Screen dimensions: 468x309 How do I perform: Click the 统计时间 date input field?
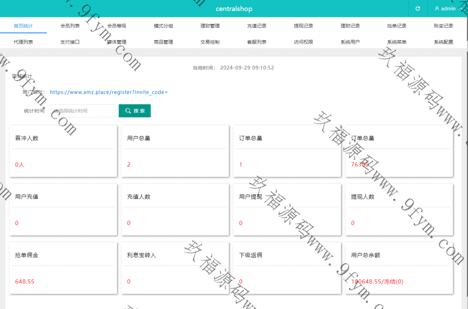[82, 111]
